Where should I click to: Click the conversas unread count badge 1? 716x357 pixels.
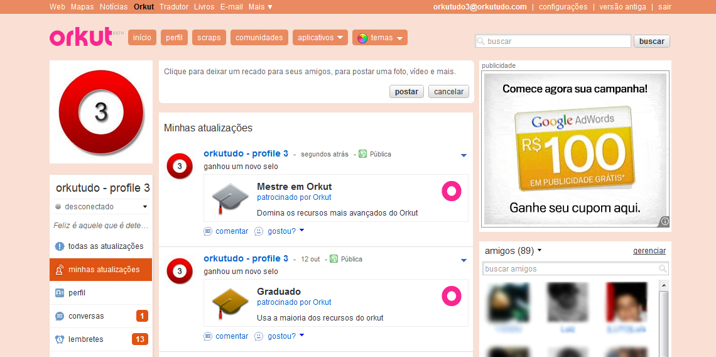click(142, 316)
